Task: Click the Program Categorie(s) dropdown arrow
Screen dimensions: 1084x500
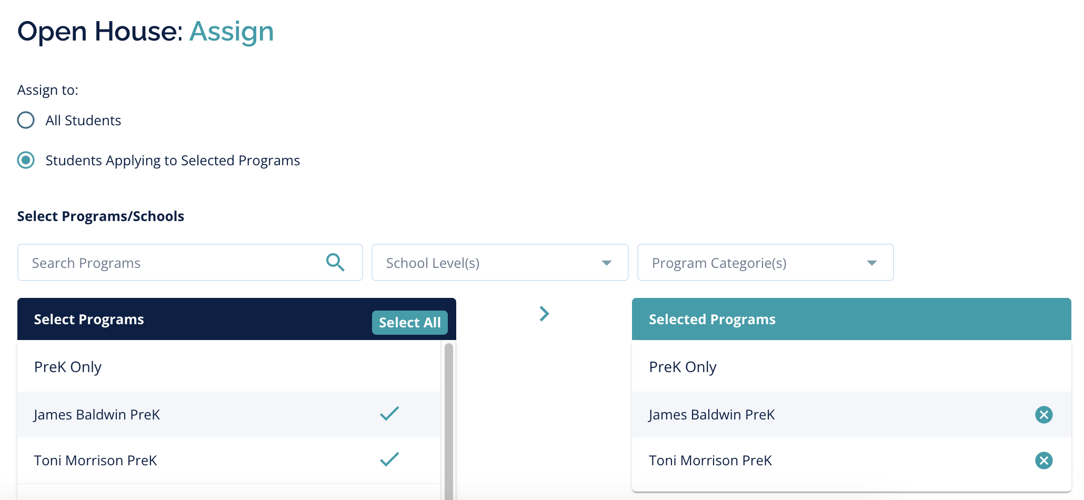Action: point(872,263)
